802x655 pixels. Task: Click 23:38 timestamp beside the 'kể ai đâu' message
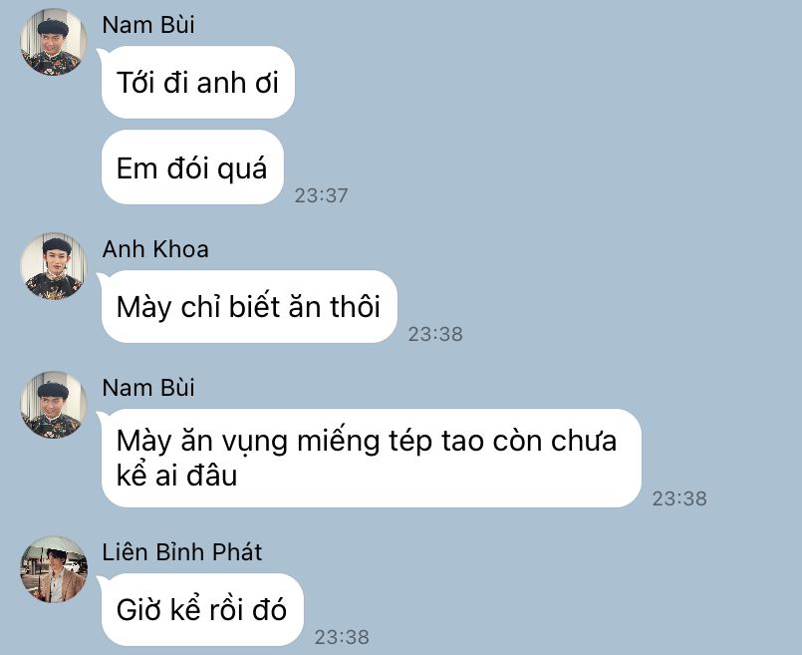tap(679, 498)
